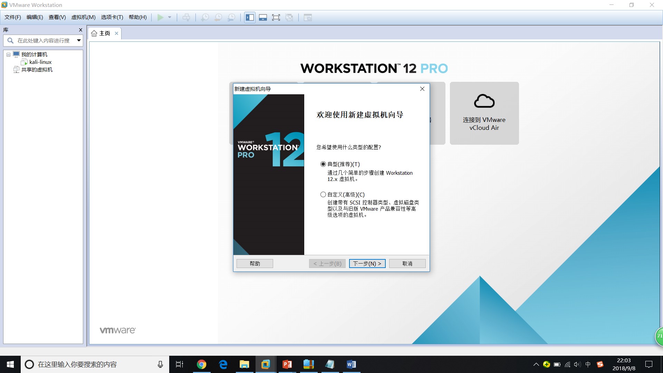Click the take snapshot clock icon
This screenshot has width=663, height=373.
(205, 17)
